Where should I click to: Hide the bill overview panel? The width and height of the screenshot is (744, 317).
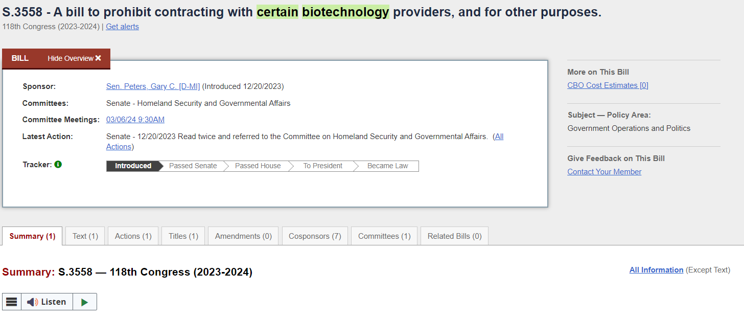[x=75, y=58]
